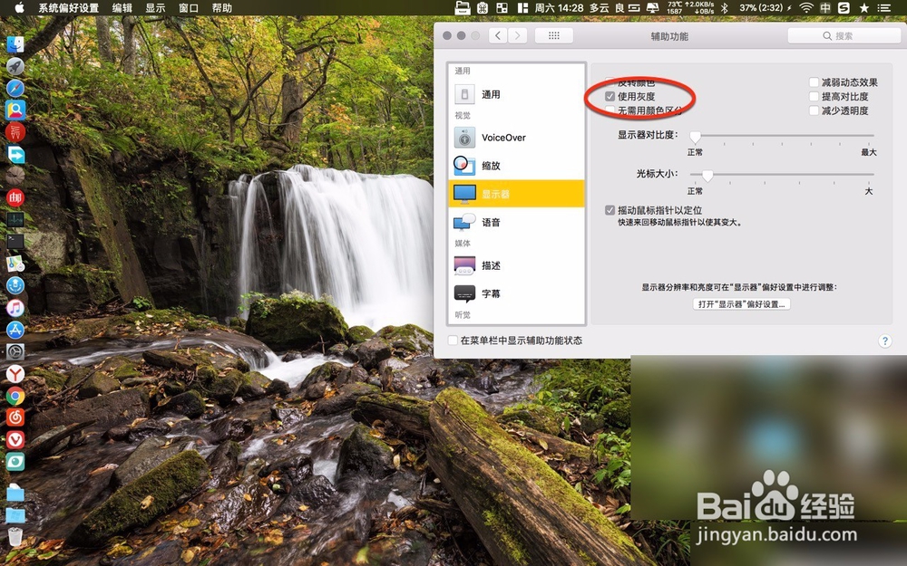Select 缩放 in the sidebar
The height and width of the screenshot is (566, 907).
click(517, 165)
